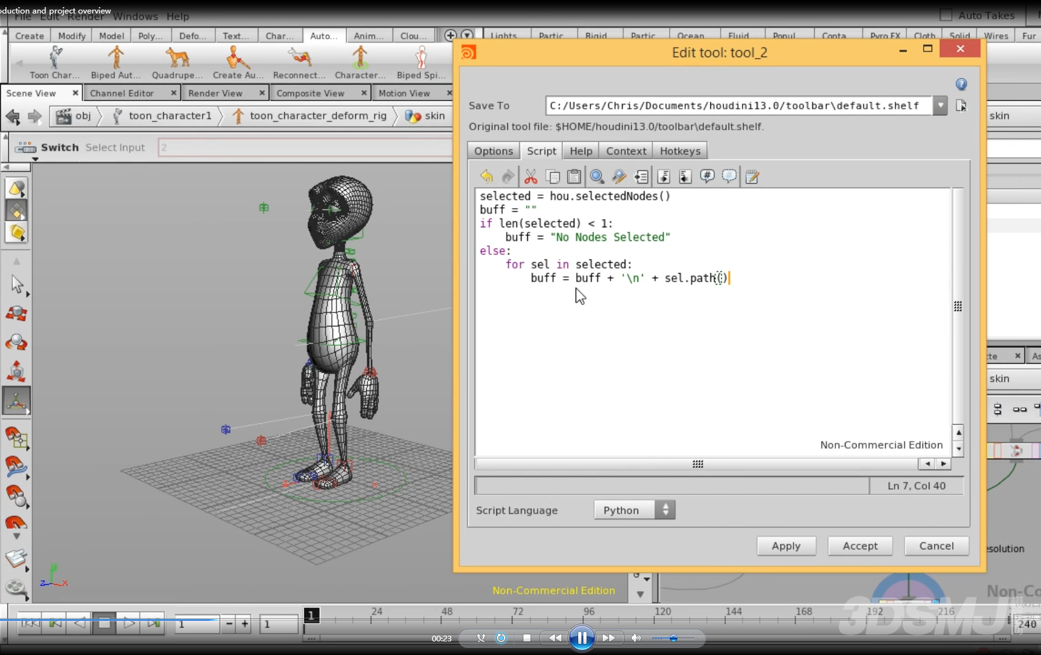
Task: Toggle the grid snapping magnet icon
Action: pyautogui.click(x=16, y=438)
